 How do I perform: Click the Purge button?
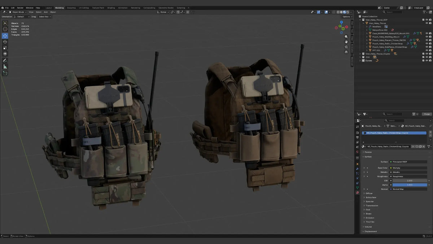click(x=427, y=114)
